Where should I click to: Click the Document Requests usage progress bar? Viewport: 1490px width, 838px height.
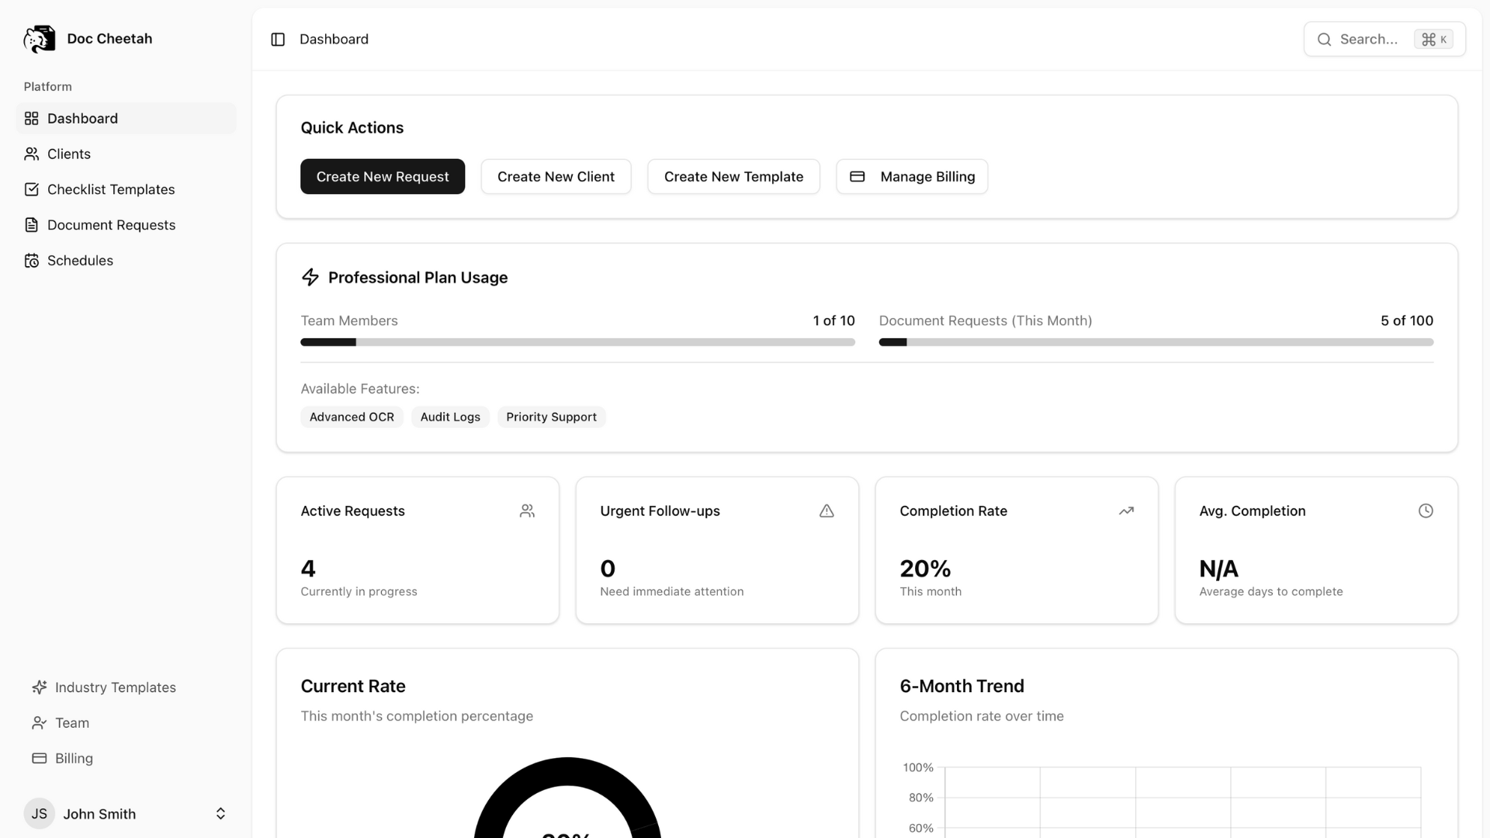(x=1156, y=342)
